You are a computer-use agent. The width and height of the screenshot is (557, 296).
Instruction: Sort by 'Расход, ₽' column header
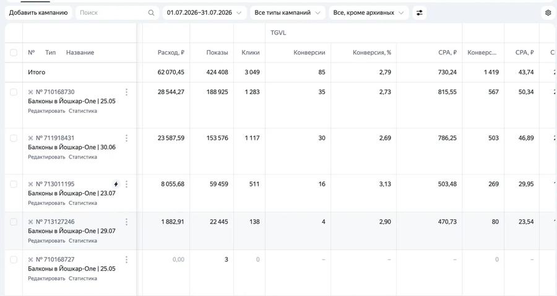pos(171,53)
